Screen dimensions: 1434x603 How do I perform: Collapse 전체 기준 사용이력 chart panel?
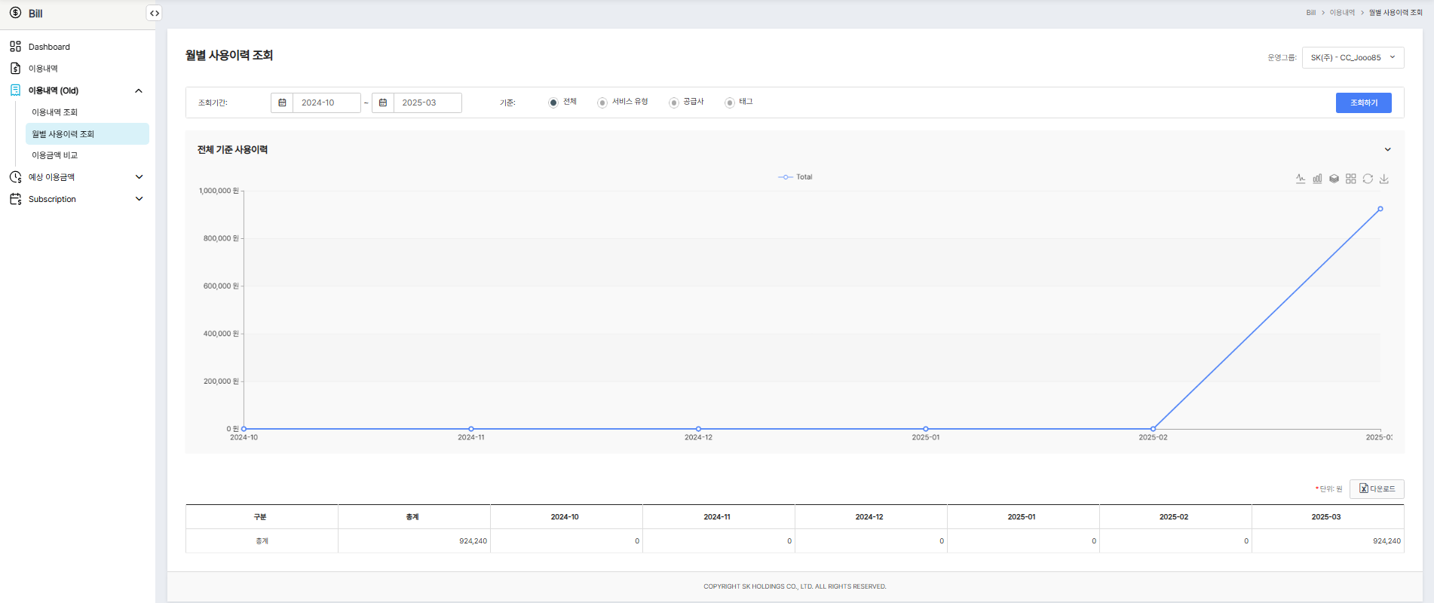(x=1387, y=149)
